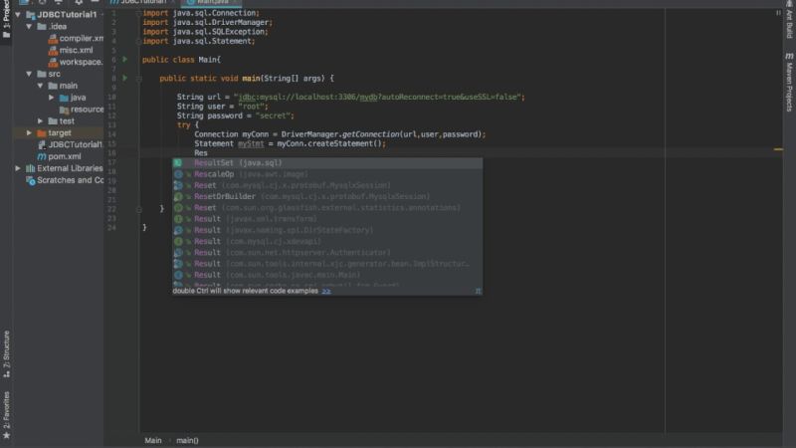Click main() in the breadcrumb bar
Image resolution: width=796 pixels, height=448 pixels.
tap(187, 440)
